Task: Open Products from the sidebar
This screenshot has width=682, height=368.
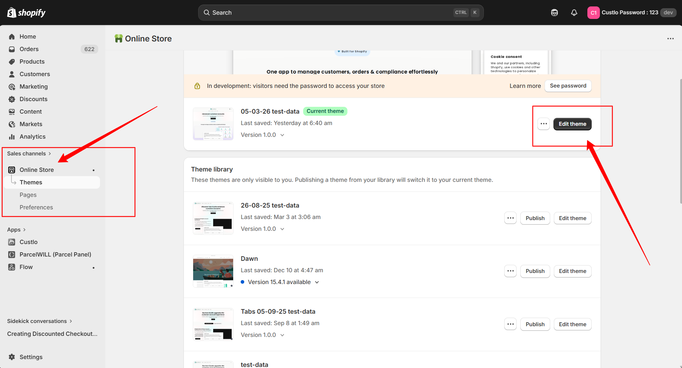Action: click(x=32, y=61)
